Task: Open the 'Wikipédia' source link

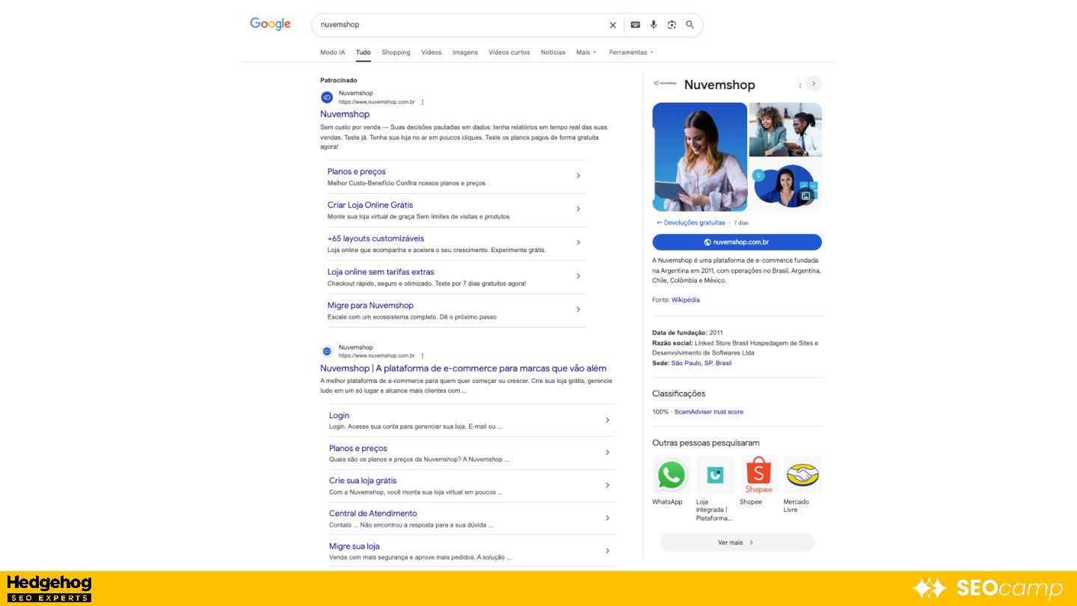Action: coord(686,300)
